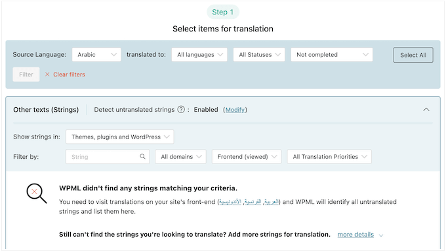Open the Source Language dropdown set to Arabic
This screenshot has height=251, width=446.
(96, 55)
